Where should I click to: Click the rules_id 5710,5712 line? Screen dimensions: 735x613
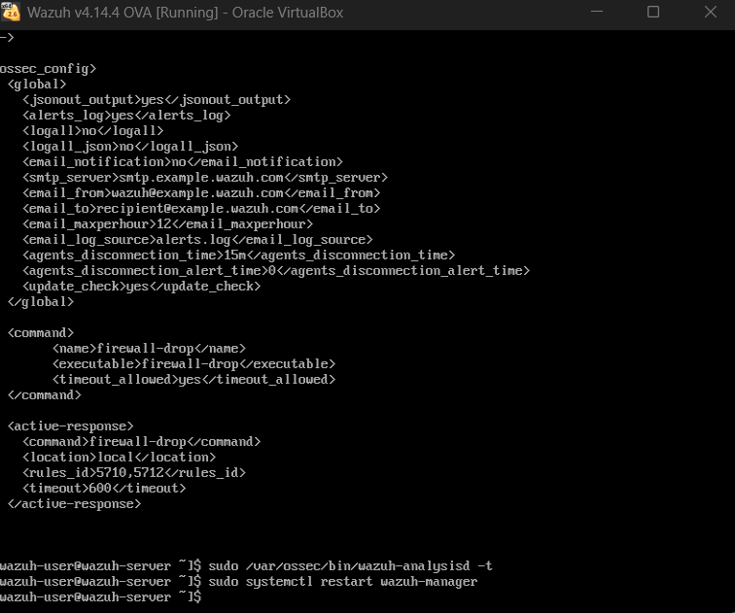[134, 472]
